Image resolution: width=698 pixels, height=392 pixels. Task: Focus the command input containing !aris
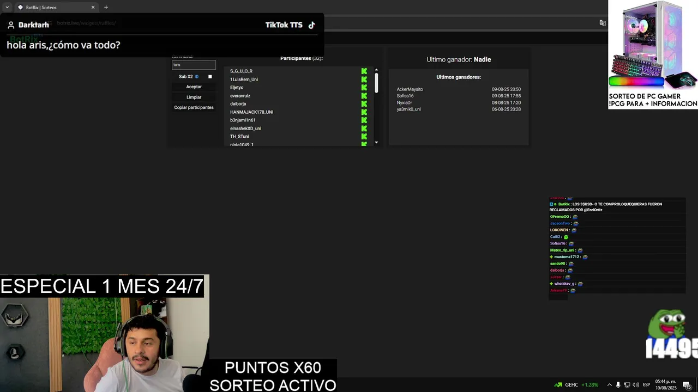(x=194, y=65)
